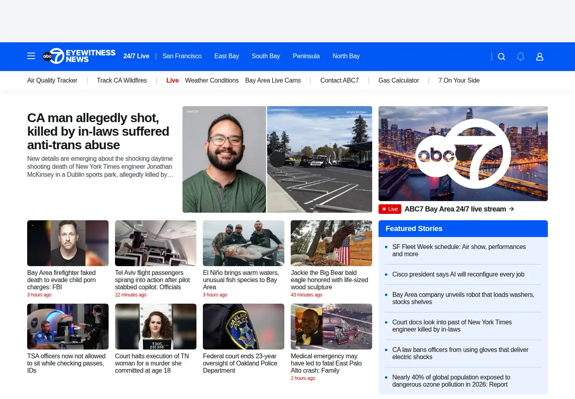Open ABC7 Bay Area 24/7 live stream link
This screenshot has width=575, height=399.
point(455,209)
